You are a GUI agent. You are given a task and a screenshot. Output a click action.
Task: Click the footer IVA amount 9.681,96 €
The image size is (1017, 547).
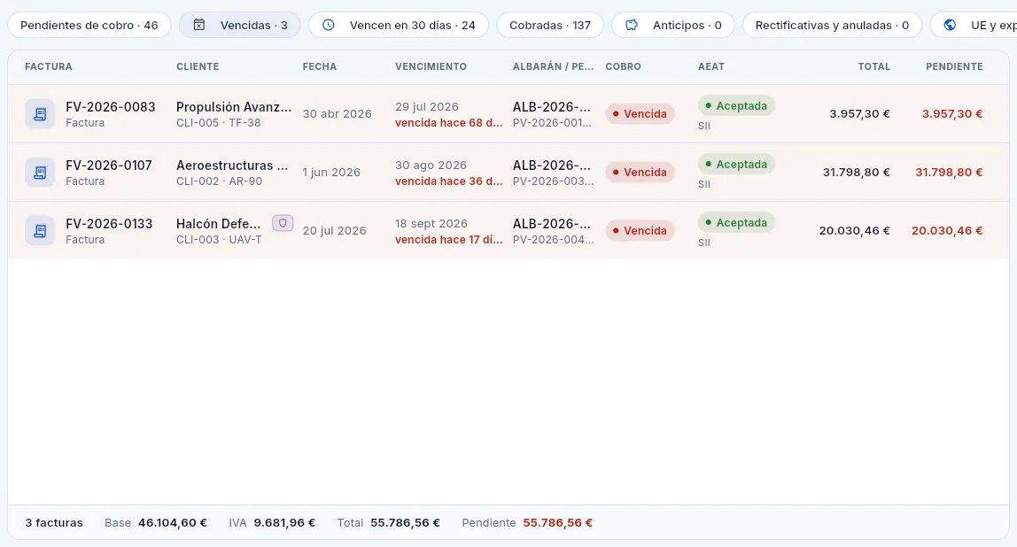(x=284, y=523)
